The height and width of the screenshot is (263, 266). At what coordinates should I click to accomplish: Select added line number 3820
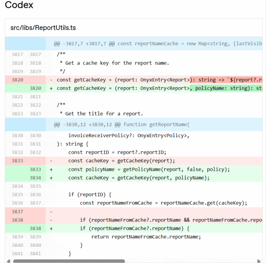(x=35, y=88)
